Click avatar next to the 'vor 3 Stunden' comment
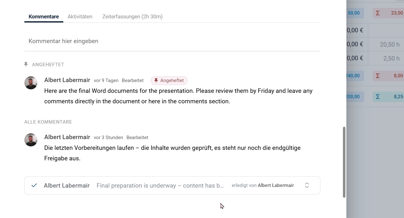 click(x=31, y=140)
